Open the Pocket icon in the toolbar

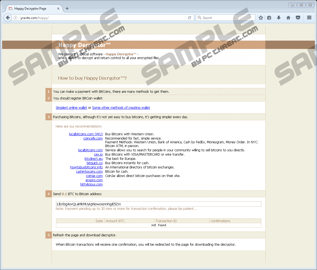click(298, 18)
